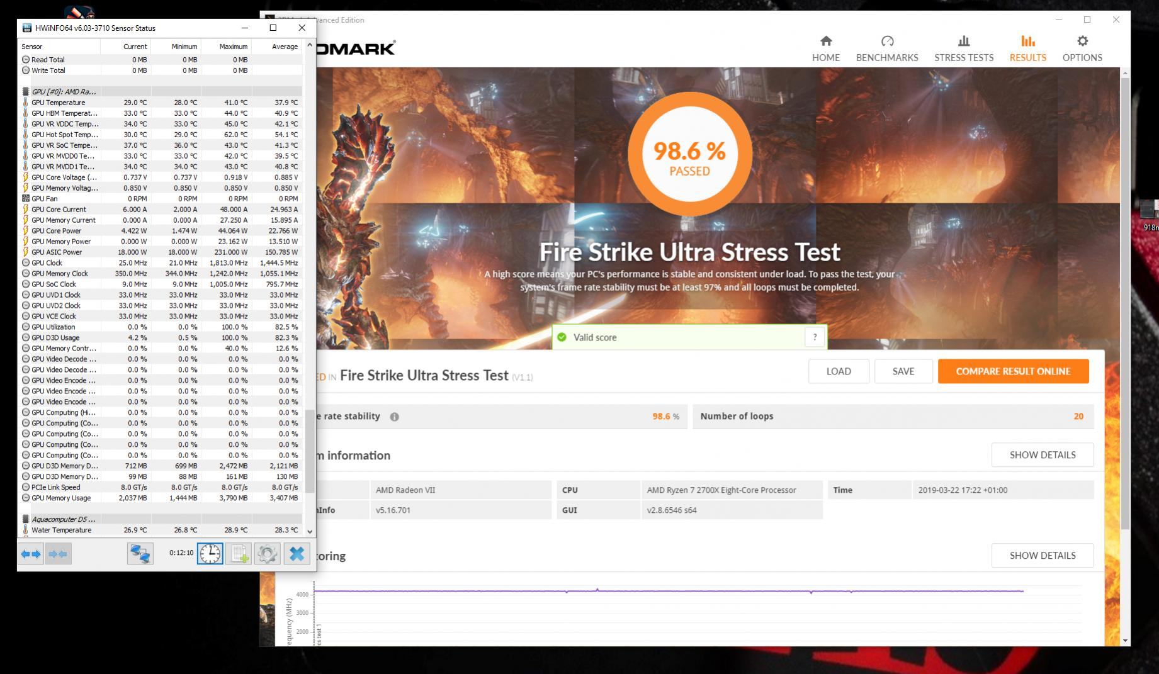Click the SAVE result button

pyautogui.click(x=903, y=371)
